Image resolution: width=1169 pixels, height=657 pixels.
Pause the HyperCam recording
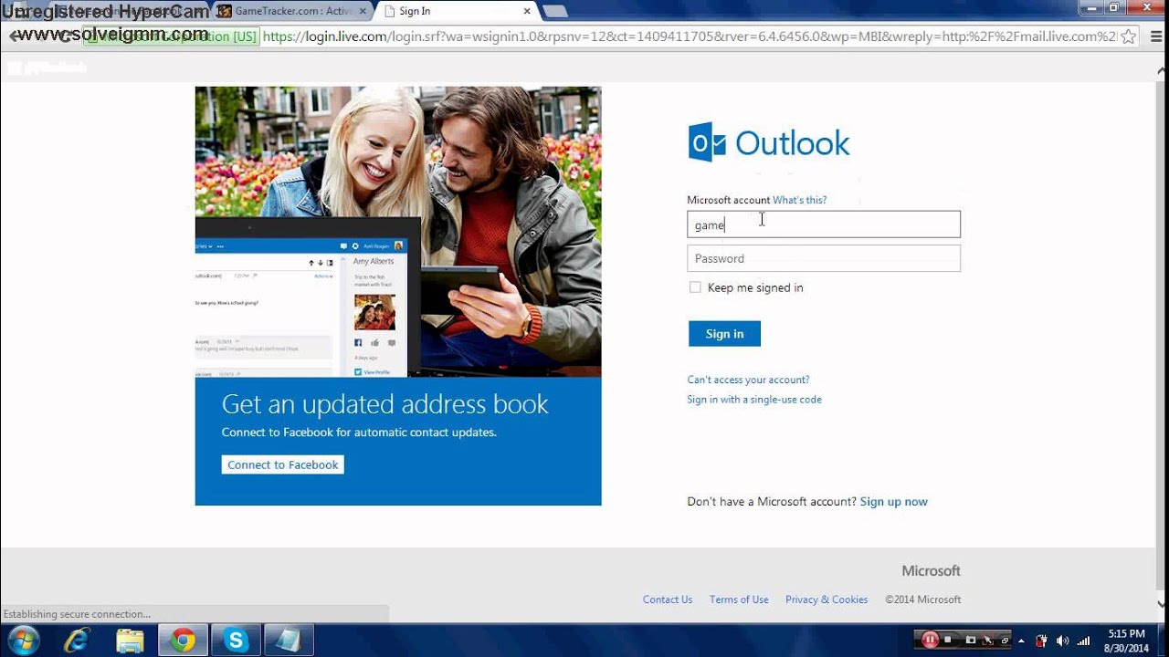930,640
